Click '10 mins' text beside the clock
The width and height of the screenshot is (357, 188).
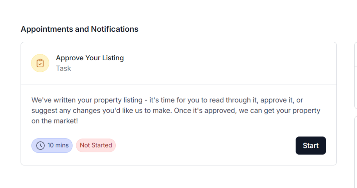[58, 145]
